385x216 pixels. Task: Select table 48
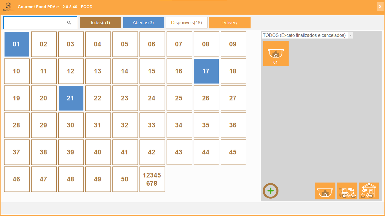coord(71,179)
